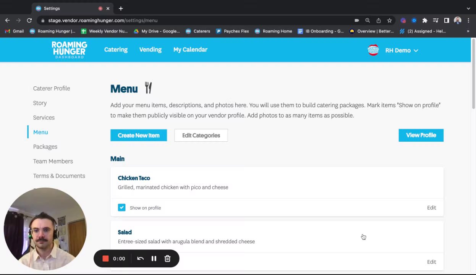The image size is (476, 275).
Task: Select Menu in the sidebar
Action: (40, 132)
